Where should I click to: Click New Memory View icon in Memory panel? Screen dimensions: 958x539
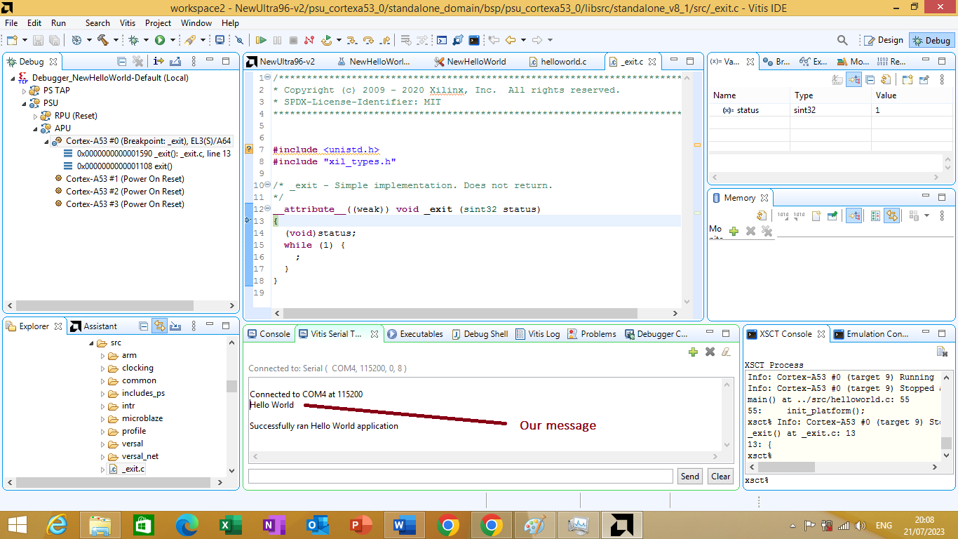coord(816,216)
